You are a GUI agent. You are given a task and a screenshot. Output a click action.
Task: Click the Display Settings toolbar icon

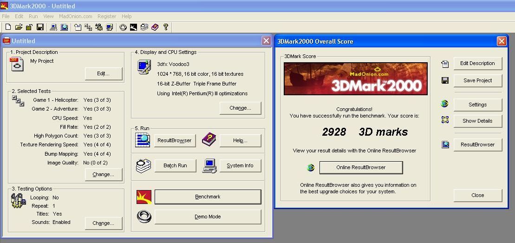110,27
